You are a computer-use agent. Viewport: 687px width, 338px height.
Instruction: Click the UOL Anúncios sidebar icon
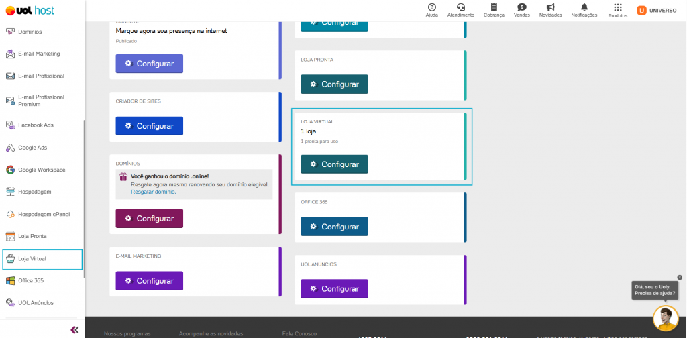[11, 303]
